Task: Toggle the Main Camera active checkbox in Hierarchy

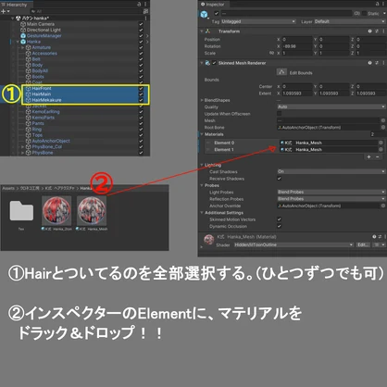Action: pos(141,24)
